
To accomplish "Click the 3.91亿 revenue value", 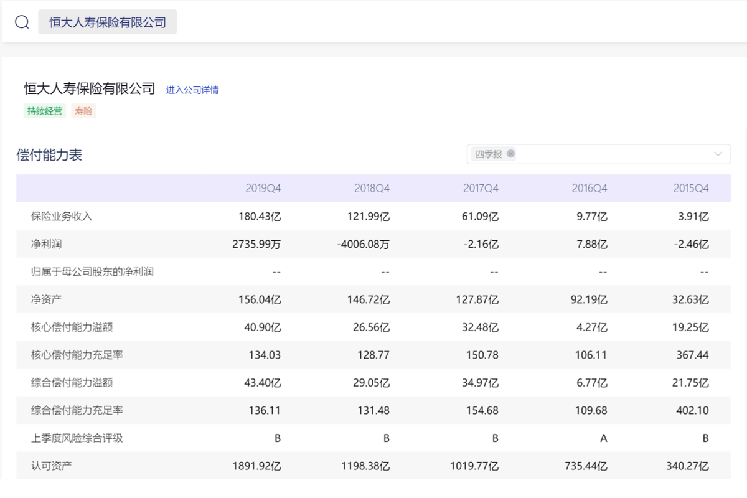I will 693,216.
